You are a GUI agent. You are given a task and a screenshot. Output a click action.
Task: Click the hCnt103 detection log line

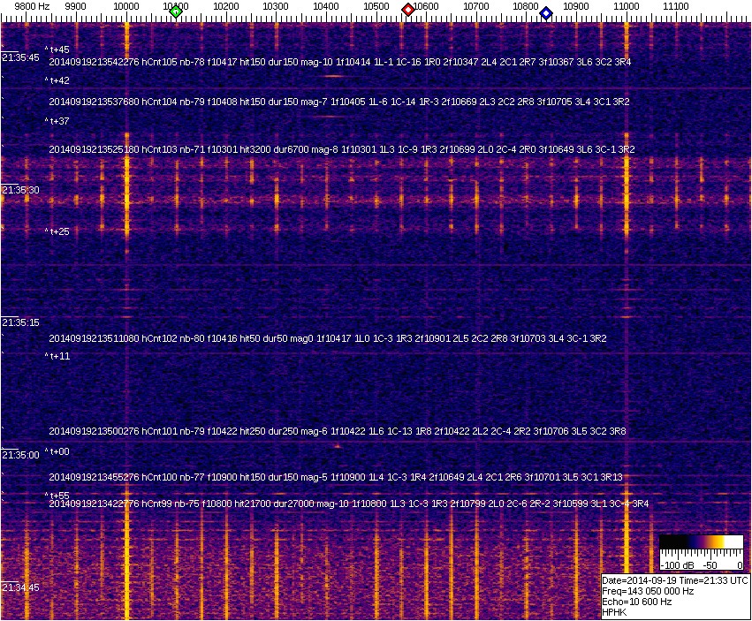[341, 150]
